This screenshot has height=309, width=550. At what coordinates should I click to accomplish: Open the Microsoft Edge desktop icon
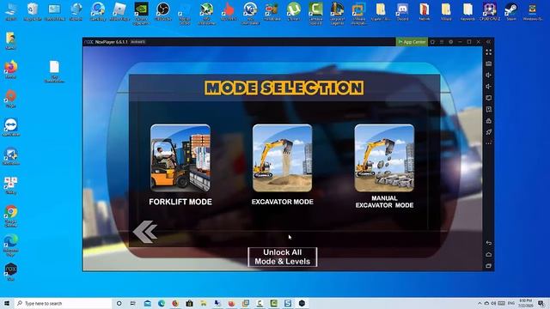[10, 245]
